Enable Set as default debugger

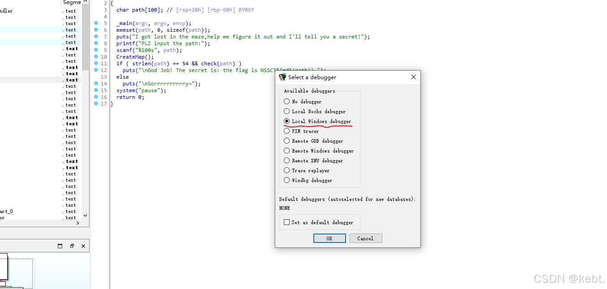pyautogui.click(x=286, y=222)
